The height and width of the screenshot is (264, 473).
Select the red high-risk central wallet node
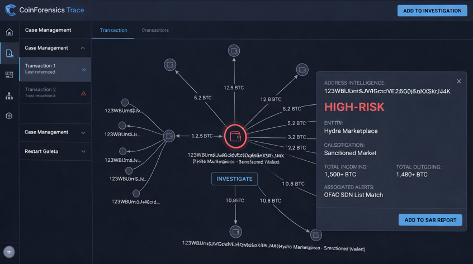[235, 136]
